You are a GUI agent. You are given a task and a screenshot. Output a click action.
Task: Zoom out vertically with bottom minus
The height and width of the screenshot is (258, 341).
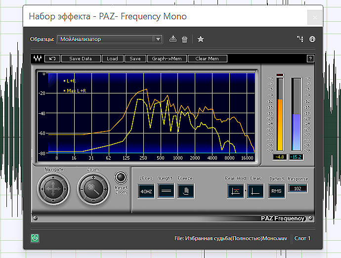[x=93, y=200]
